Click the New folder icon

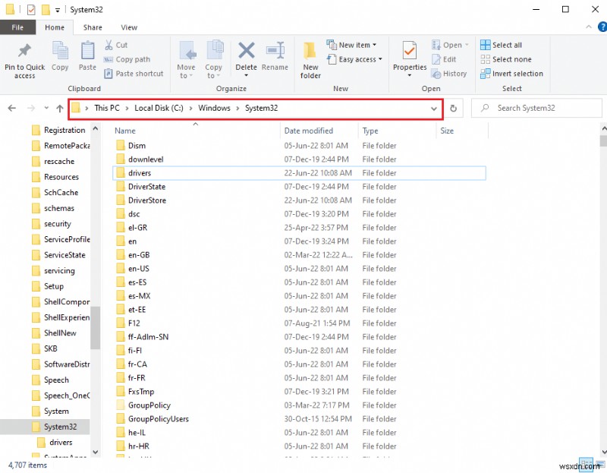310,51
